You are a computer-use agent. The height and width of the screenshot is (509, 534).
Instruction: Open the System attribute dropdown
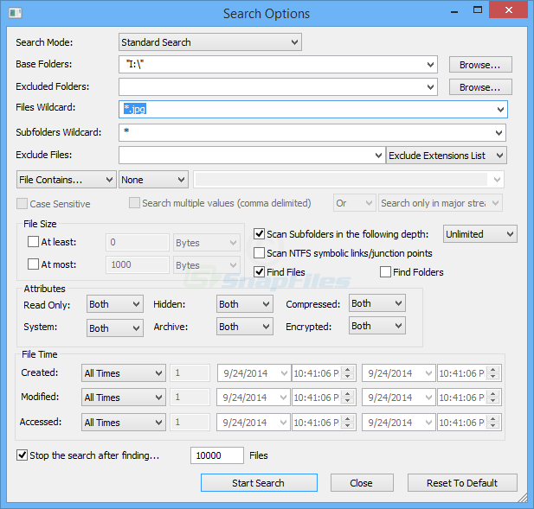115,328
